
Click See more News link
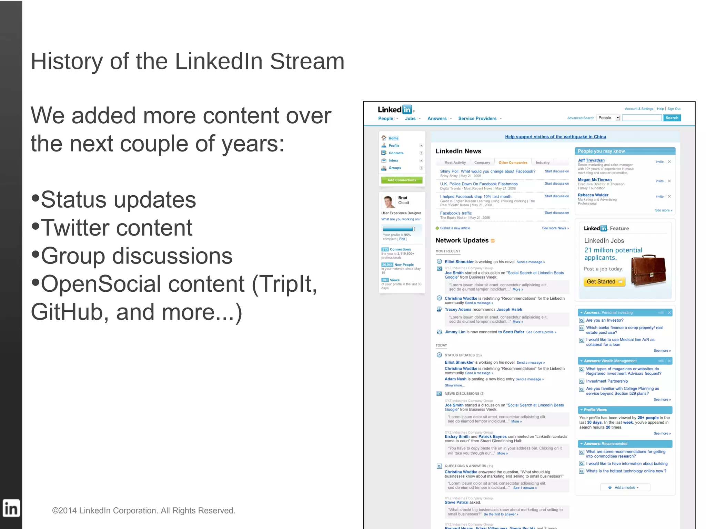click(x=555, y=228)
